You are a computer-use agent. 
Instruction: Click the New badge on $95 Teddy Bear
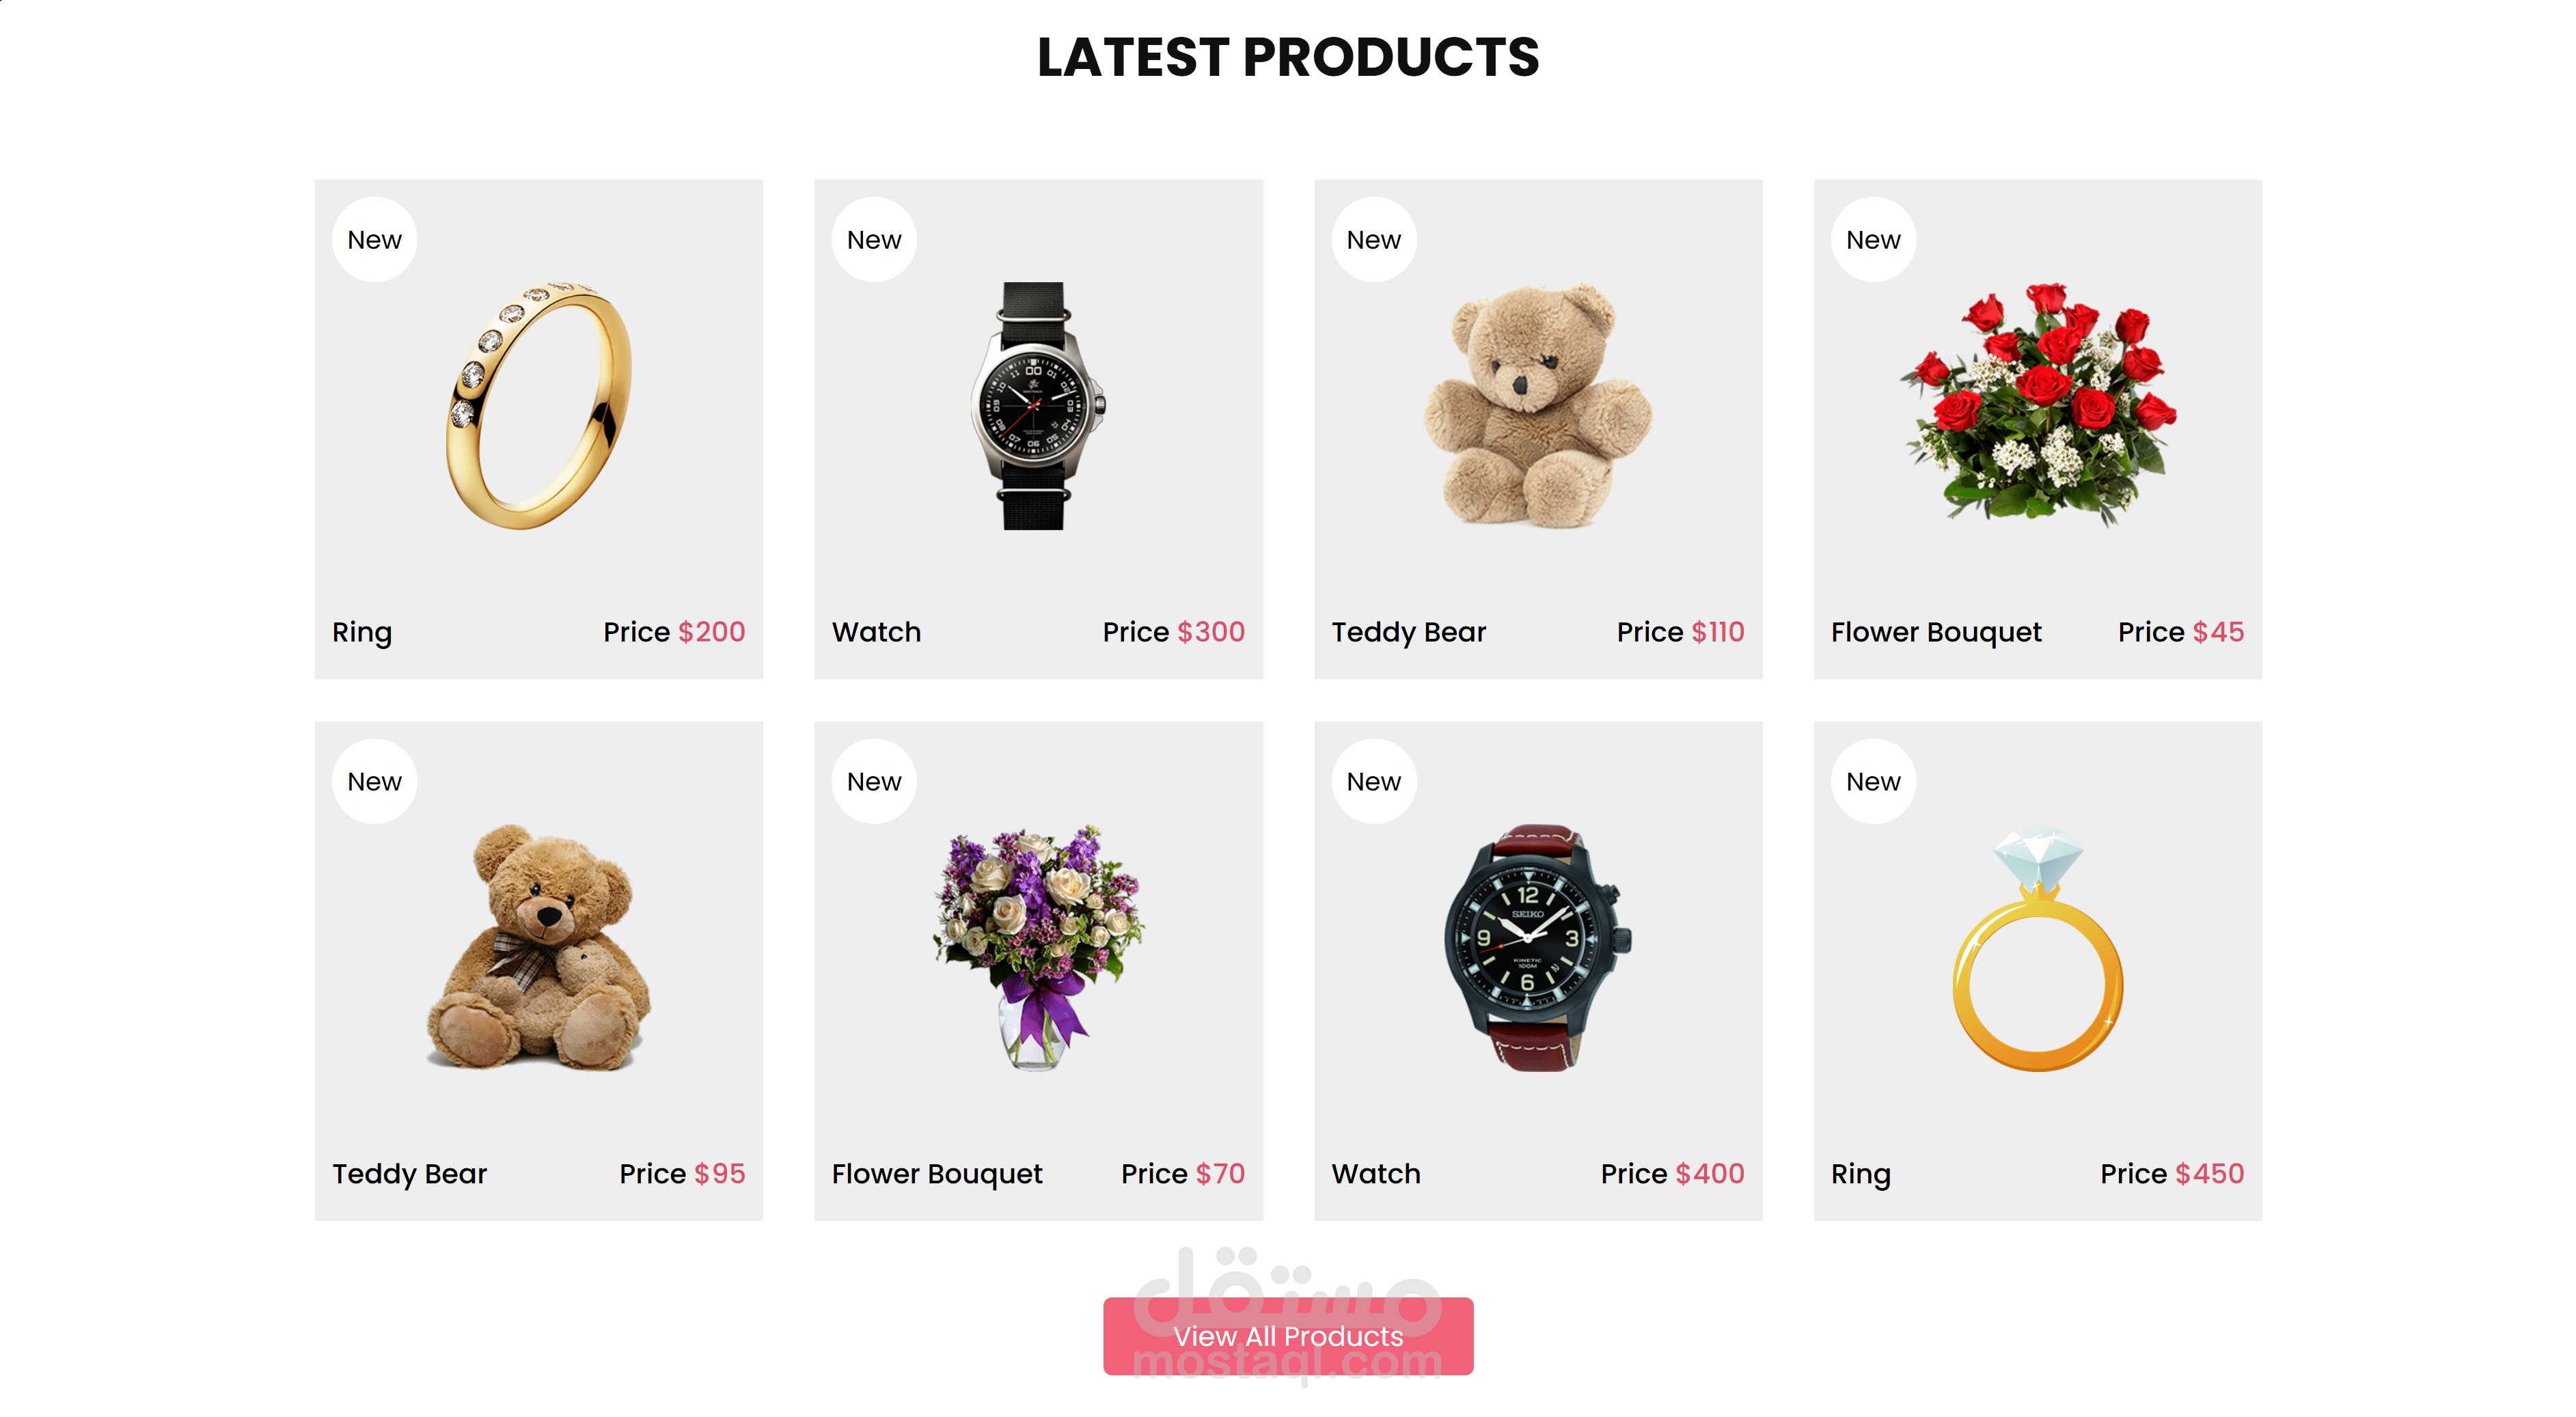point(374,782)
